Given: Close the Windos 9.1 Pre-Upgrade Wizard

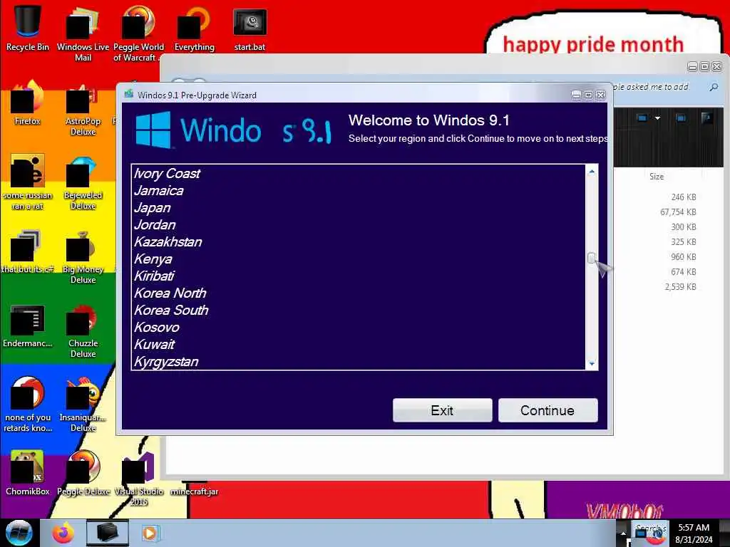Looking at the screenshot, I should click(601, 95).
